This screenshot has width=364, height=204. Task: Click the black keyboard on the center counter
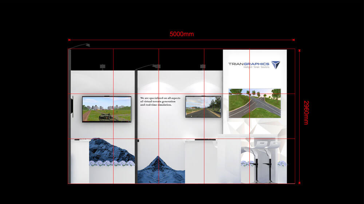[x=204, y=139]
